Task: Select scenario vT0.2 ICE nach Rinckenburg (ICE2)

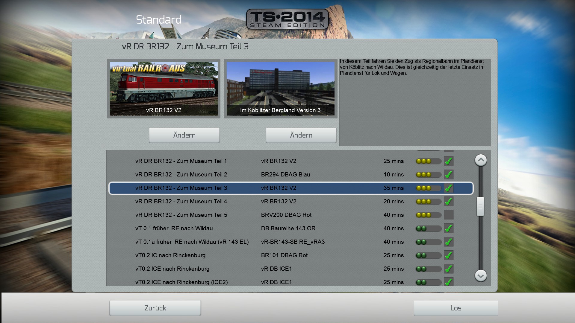Action: (x=181, y=282)
